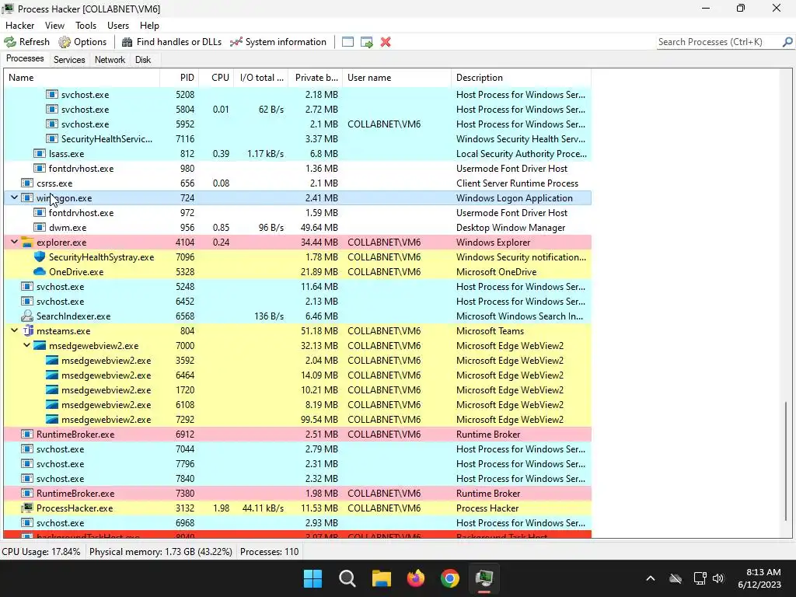Image resolution: width=796 pixels, height=597 pixels.
Task: Switch to the Disk tab
Action: point(143,59)
